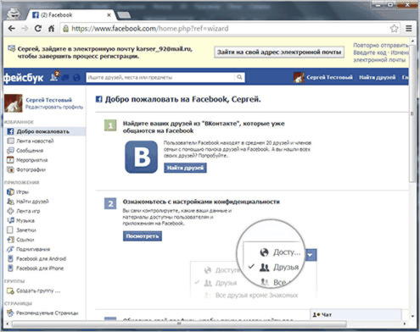
Task: Click the padlock icon in address bar
Action: click(65, 29)
